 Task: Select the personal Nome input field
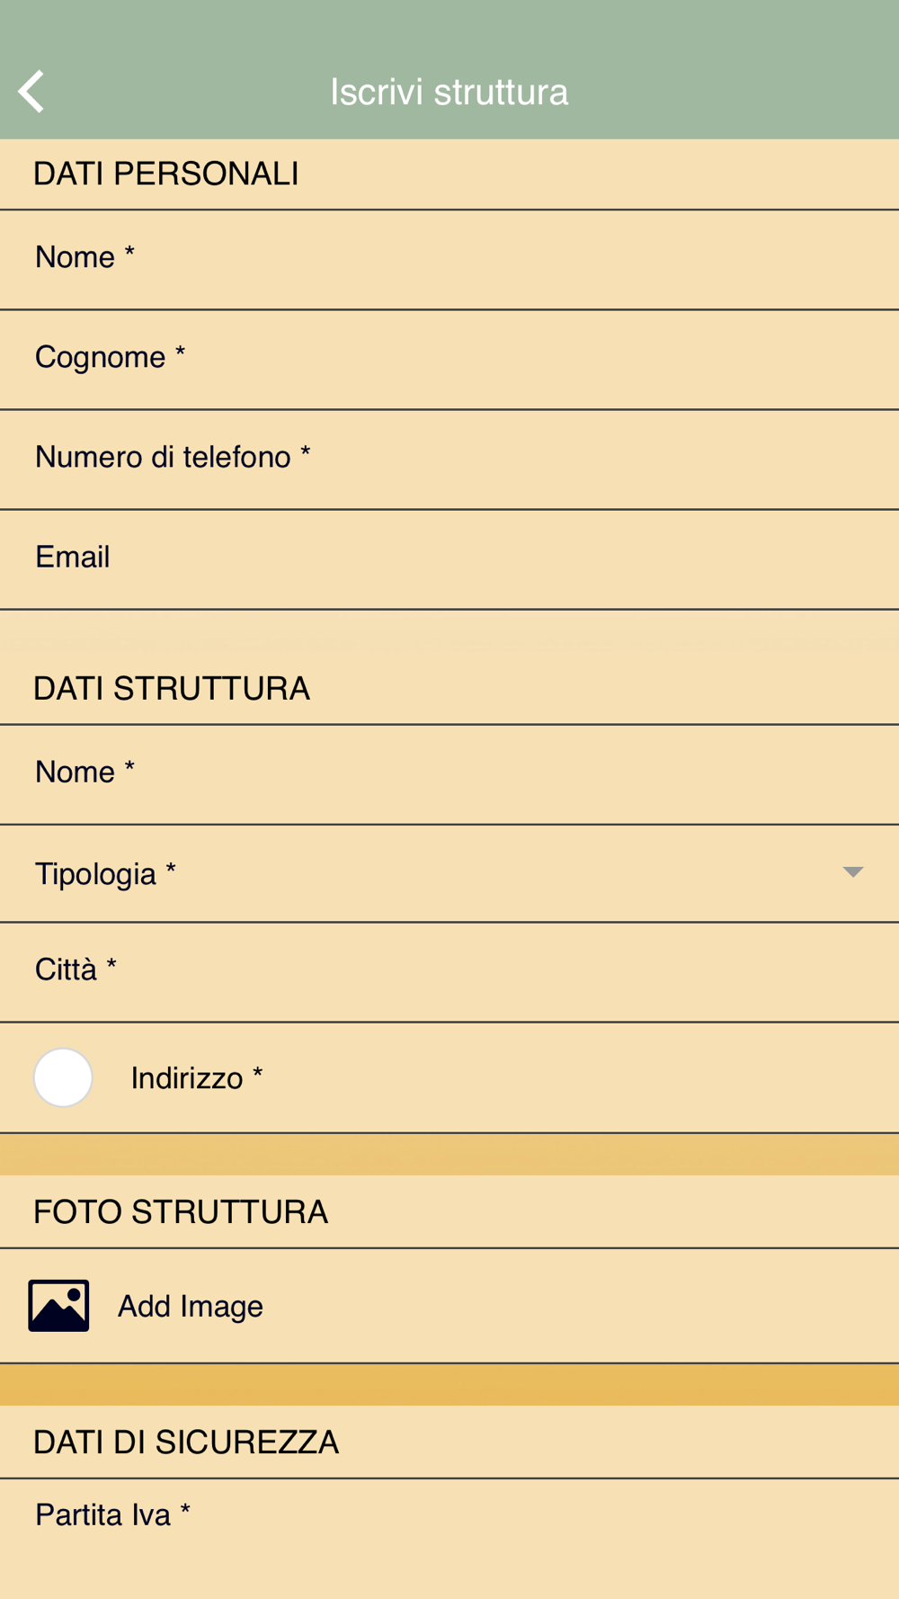pyautogui.click(x=449, y=260)
